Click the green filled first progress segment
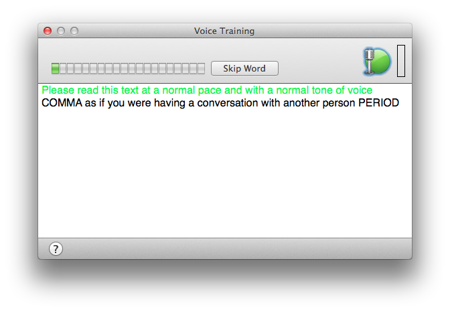The image size is (450, 312). point(55,68)
